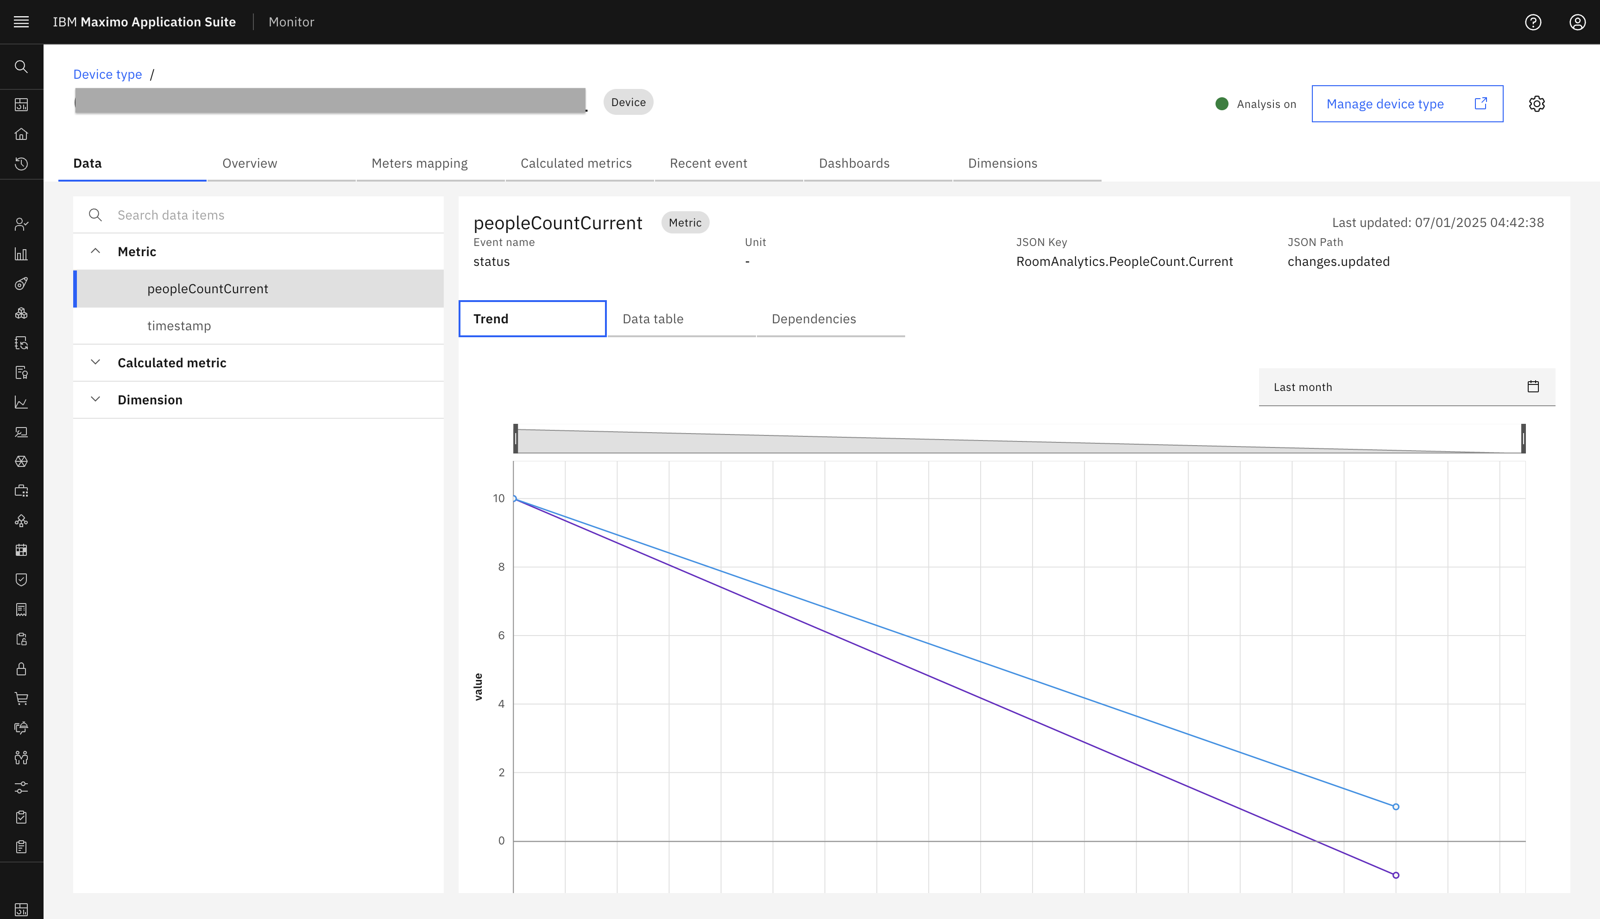Click the padlock sidebar icon
Image resolution: width=1600 pixels, height=919 pixels.
[21, 668]
